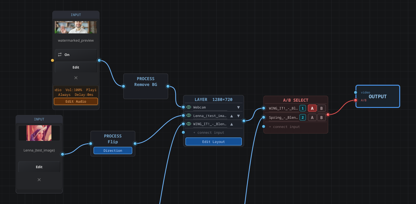Select B for the WING_IT row

point(321,108)
